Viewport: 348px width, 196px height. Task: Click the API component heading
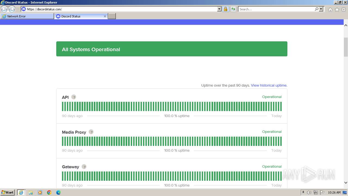point(65,97)
